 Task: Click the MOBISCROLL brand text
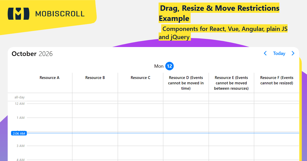click(x=60, y=14)
